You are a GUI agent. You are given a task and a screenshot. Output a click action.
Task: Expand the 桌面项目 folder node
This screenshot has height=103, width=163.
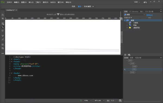coord(127,28)
